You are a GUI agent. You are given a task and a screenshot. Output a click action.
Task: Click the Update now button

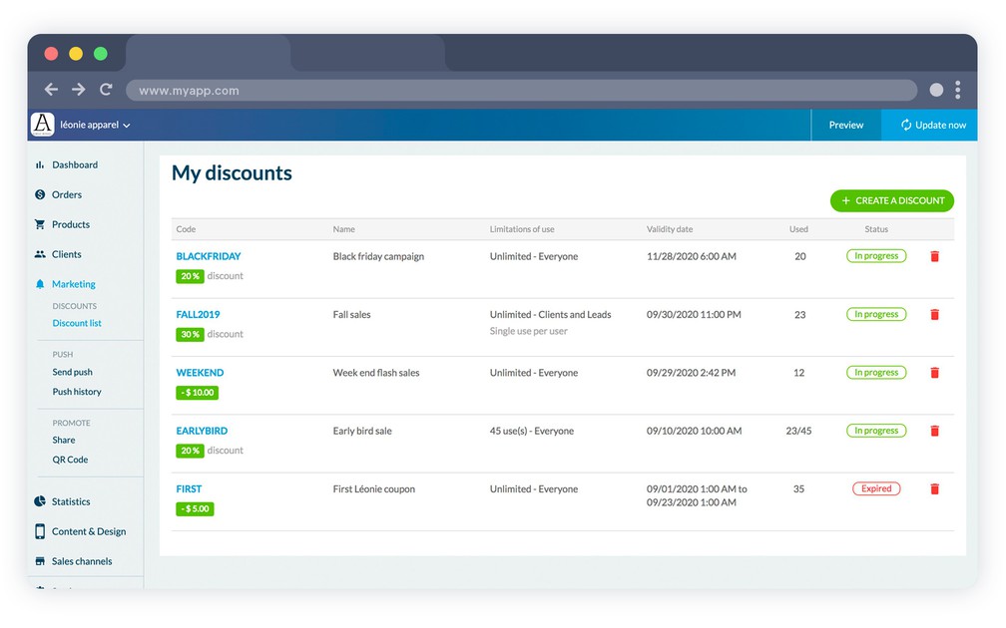coord(930,125)
